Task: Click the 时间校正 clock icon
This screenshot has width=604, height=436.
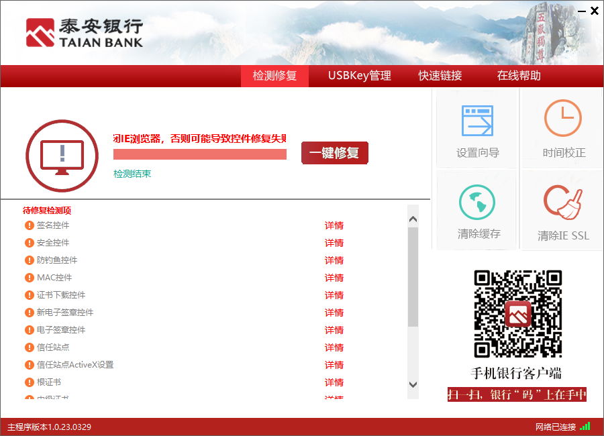Action: pyautogui.click(x=562, y=119)
